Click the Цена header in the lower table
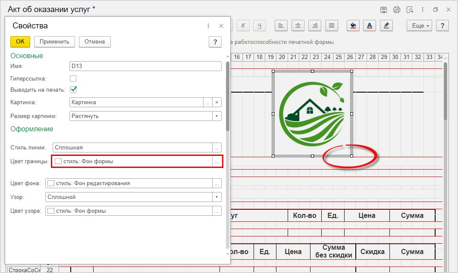The height and width of the screenshot is (273, 458). [293, 252]
